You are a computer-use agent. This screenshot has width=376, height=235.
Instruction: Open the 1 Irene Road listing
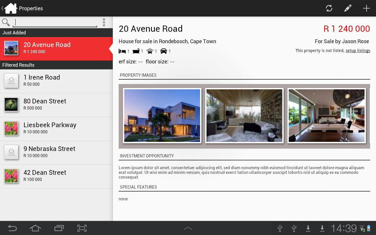(x=56, y=81)
